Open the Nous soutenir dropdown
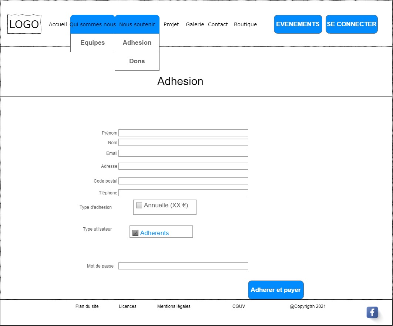The image size is (393, 326). [137, 24]
